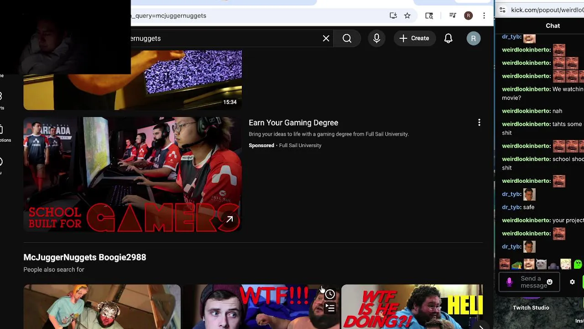The width and height of the screenshot is (584, 329).
Task: Start YouTube voice search with microphone
Action: [377, 38]
